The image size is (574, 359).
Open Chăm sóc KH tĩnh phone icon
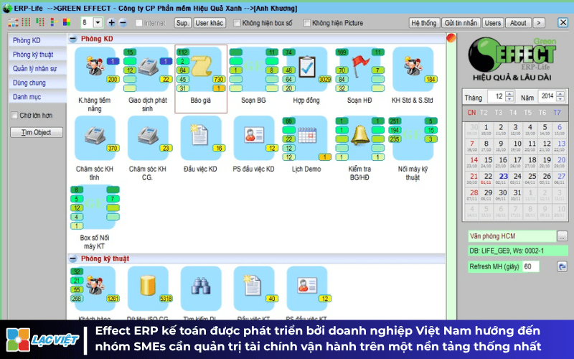(95, 138)
